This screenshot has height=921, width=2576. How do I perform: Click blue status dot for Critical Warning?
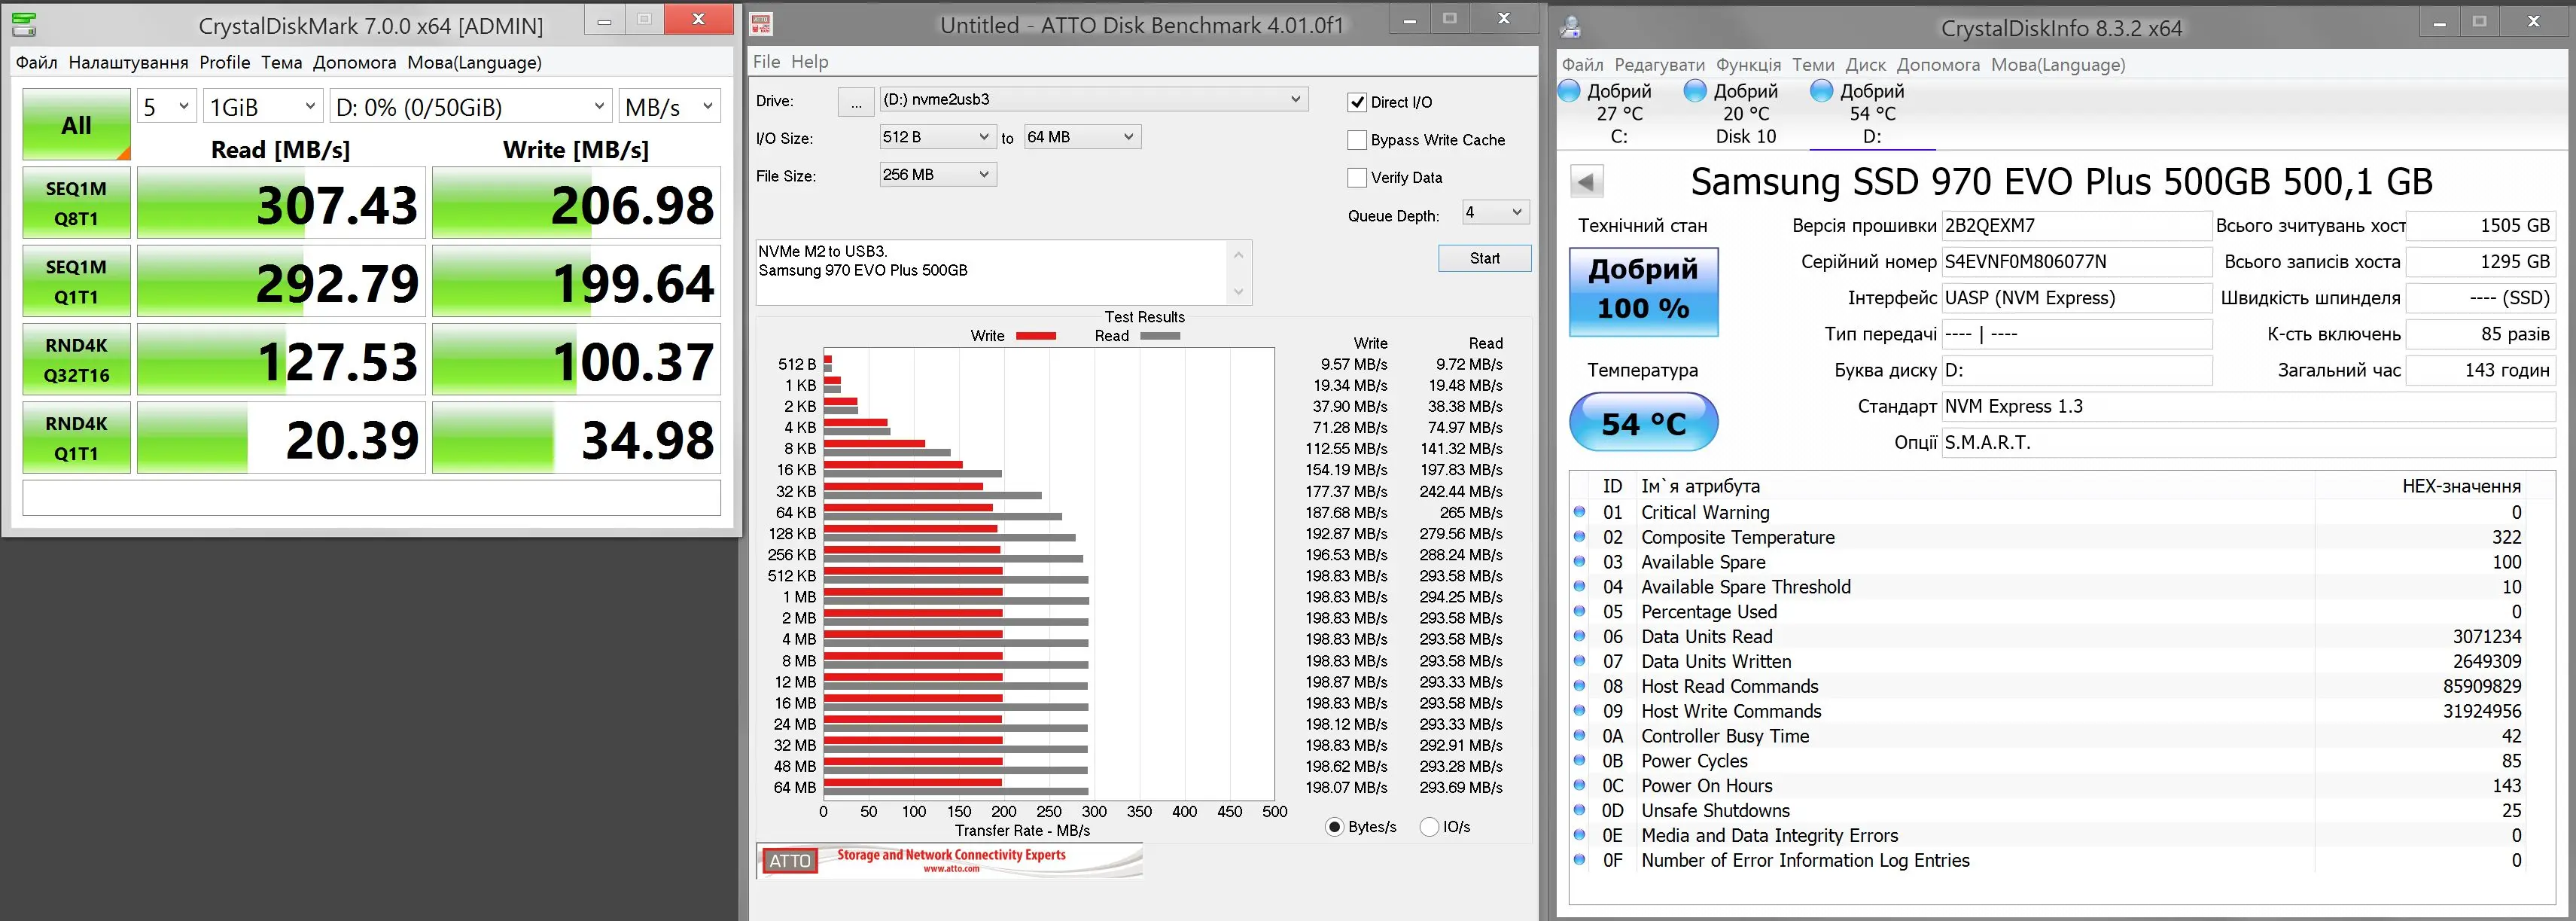coord(1580,512)
